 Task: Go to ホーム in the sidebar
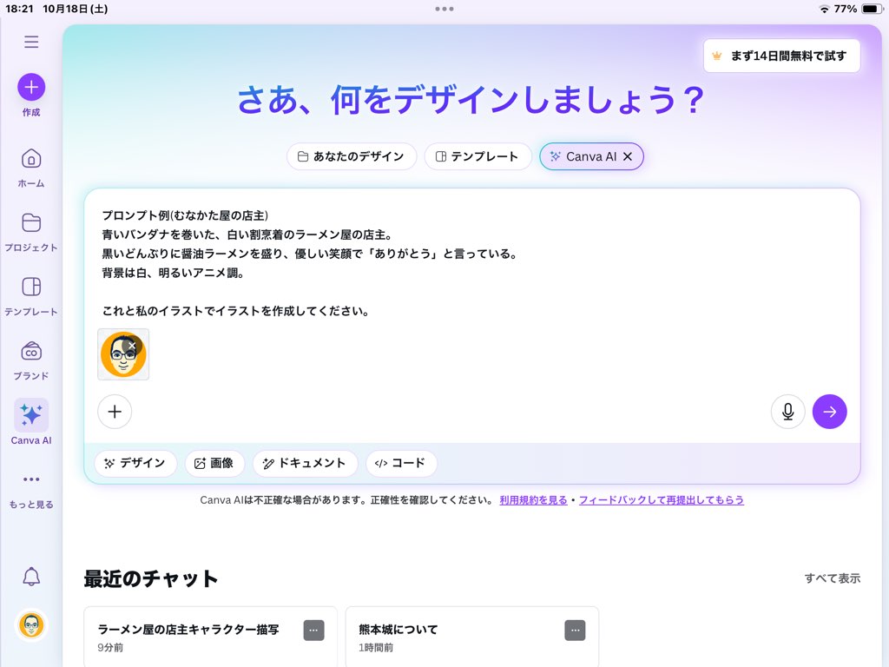[x=31, y=167]
